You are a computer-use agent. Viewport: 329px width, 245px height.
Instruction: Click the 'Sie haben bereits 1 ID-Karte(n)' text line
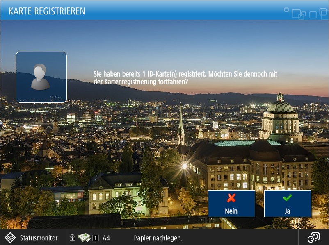[x=185, y=75]
